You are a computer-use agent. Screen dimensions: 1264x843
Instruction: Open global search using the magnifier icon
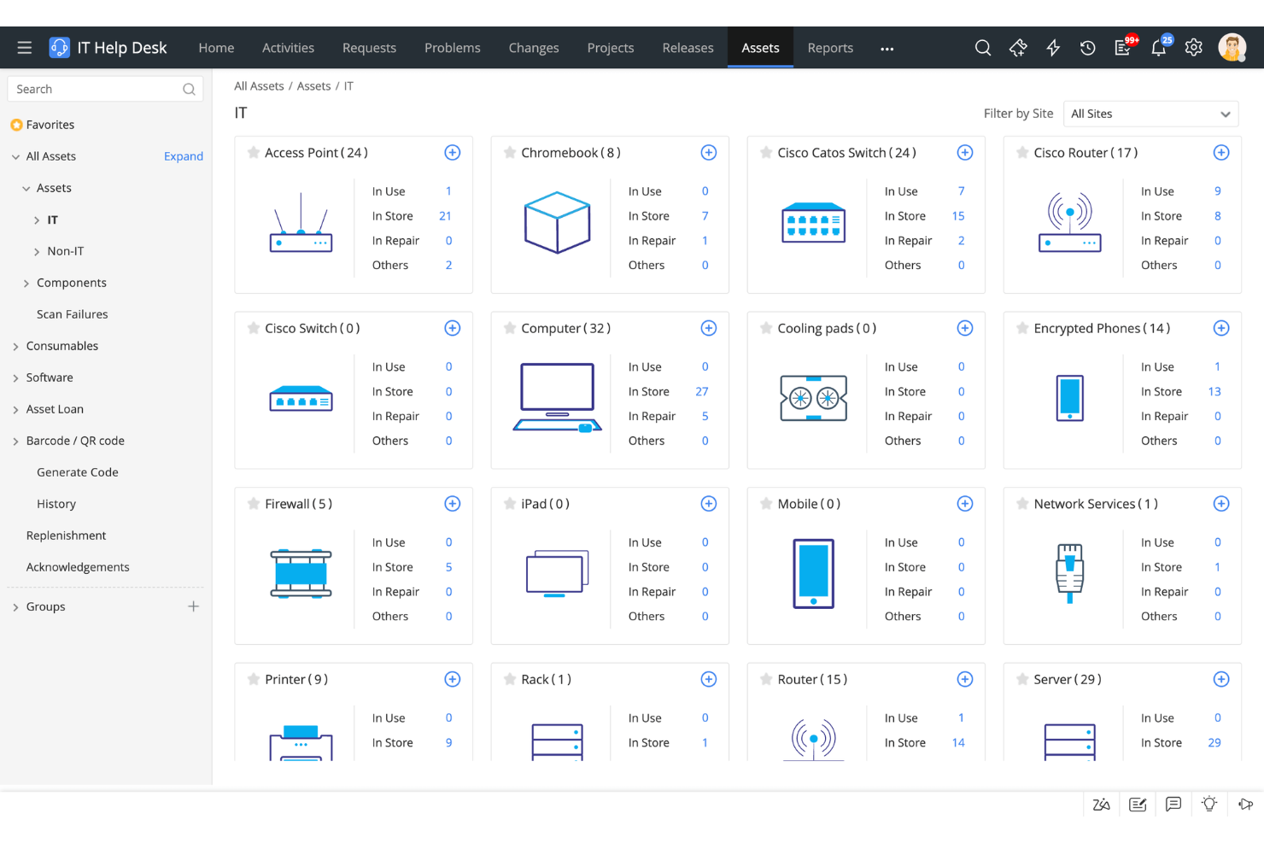983,48
